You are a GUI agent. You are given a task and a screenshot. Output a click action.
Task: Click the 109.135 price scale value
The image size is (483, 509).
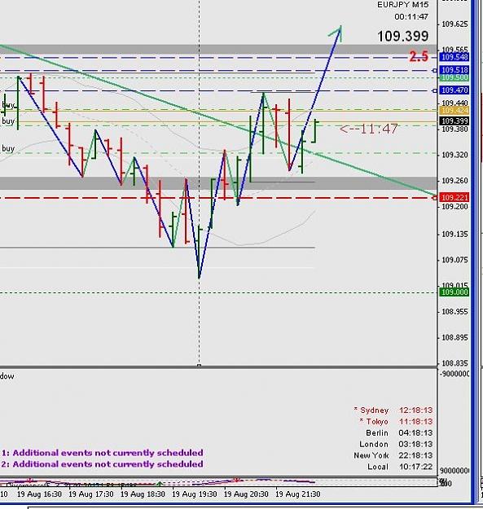[x=454, y=234]
